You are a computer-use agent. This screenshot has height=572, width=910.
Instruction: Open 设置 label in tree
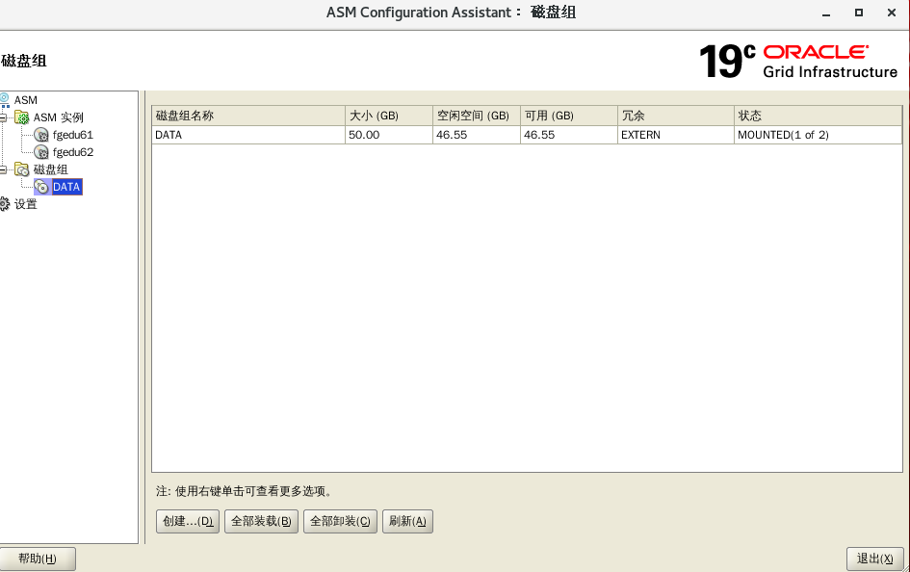(x=26, y=204)
